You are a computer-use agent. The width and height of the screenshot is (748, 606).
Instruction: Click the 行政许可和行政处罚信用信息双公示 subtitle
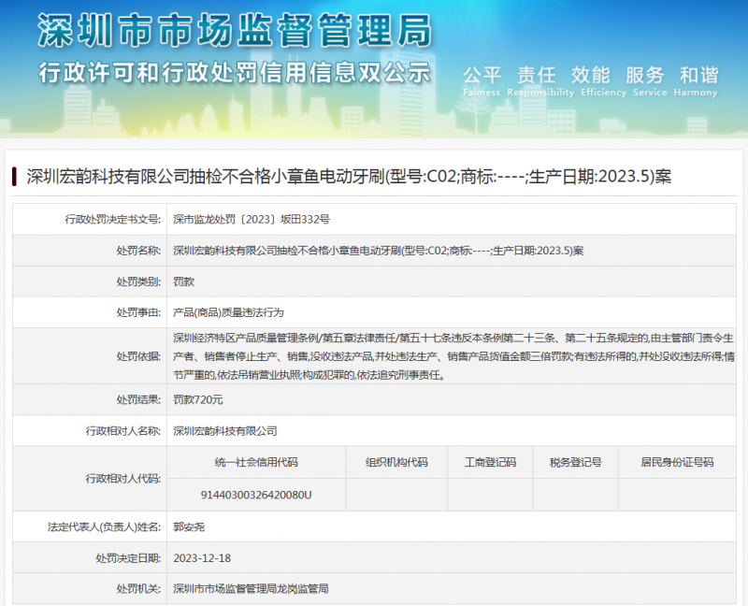click(234, 72)
